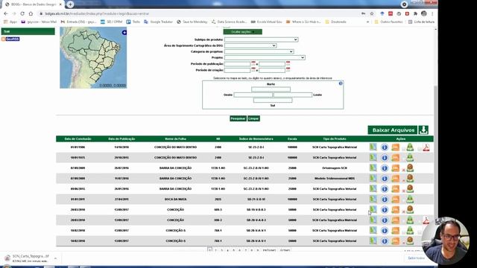Screen dimensions: 477x268
Task: Tick download checkbox in Conceição-S Matricial row
Action: tap(404, 232)
